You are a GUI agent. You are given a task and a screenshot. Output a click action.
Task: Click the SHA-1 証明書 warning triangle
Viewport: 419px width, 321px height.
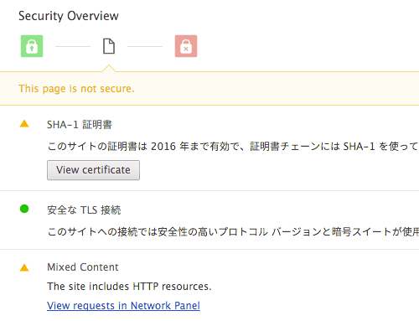(24, 123)
